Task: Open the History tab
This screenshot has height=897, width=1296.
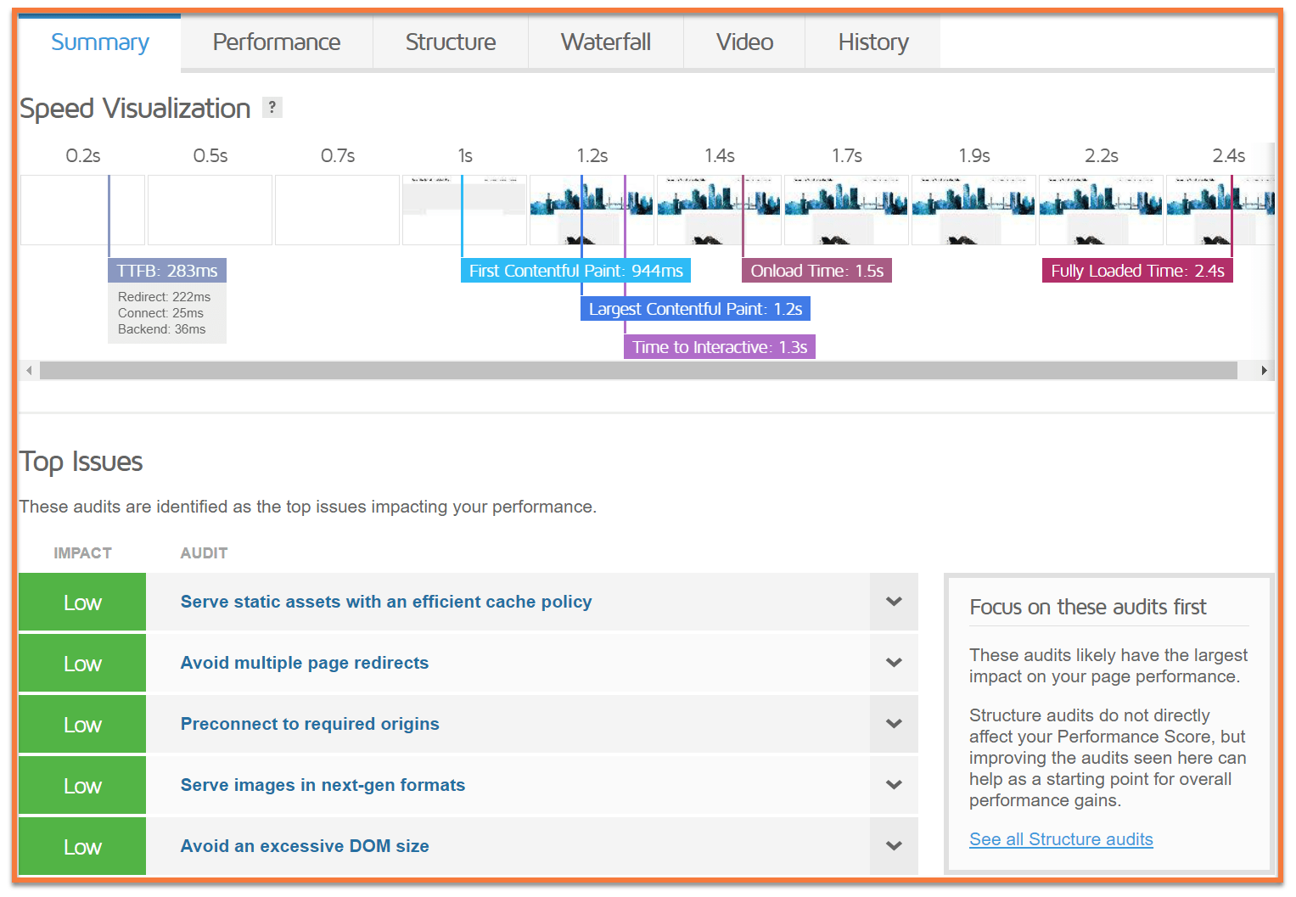Action: (x=872, y=42)
